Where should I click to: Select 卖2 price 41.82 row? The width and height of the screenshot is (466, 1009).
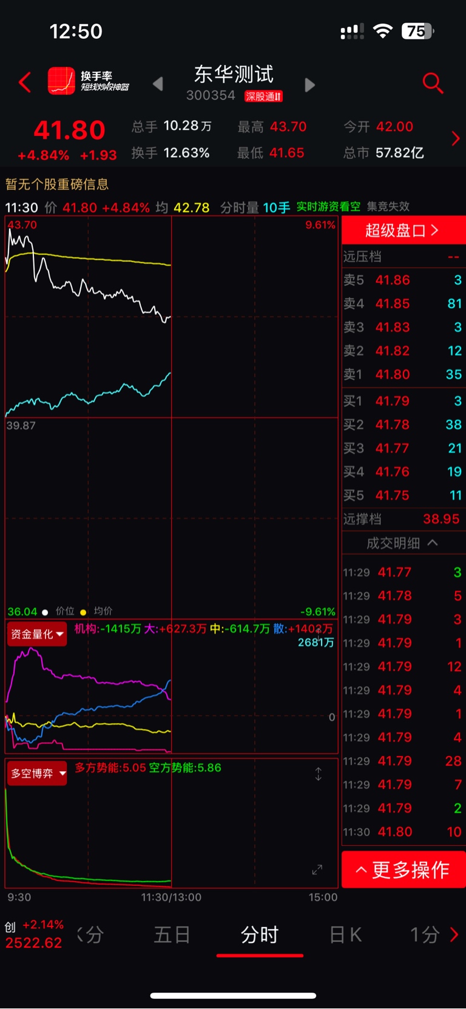click(403, 351)
